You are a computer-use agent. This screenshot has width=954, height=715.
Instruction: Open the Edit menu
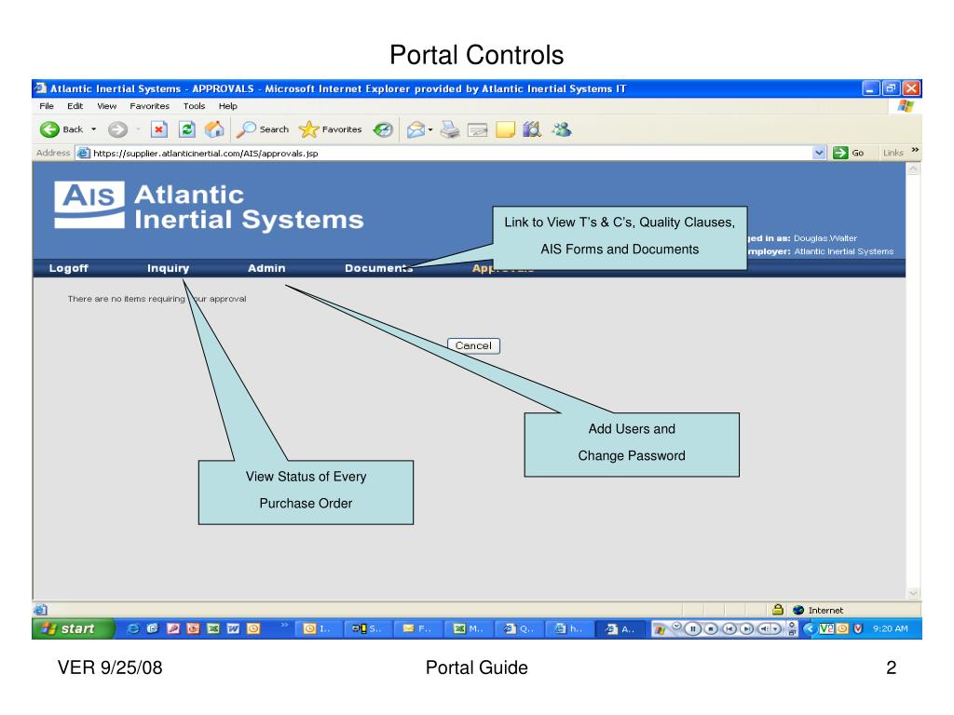pos(75,106)
